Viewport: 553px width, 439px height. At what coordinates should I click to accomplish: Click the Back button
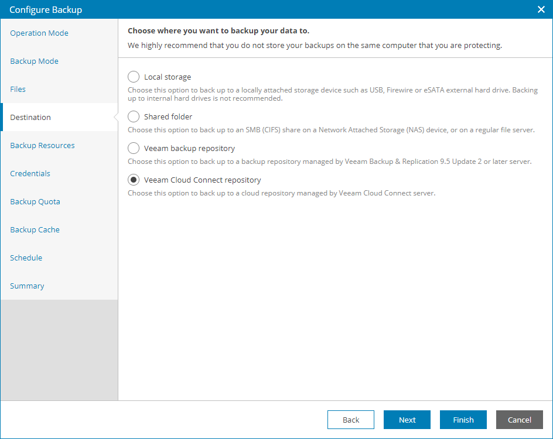351,420
